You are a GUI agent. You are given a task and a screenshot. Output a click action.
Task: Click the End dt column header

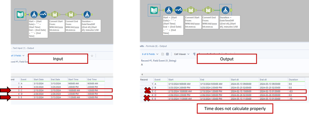point(273,80)
